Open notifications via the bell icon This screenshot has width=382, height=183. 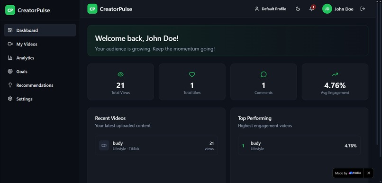pos(311,9)
